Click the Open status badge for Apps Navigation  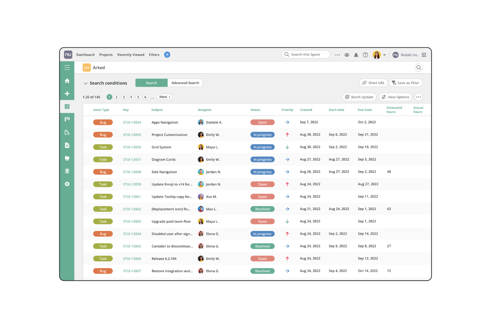pos(262,122)
